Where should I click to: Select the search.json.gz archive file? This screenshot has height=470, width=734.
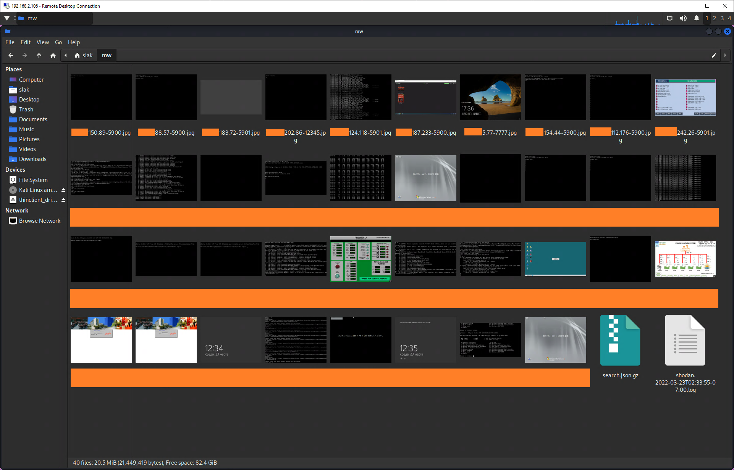(x=620, y=340)
